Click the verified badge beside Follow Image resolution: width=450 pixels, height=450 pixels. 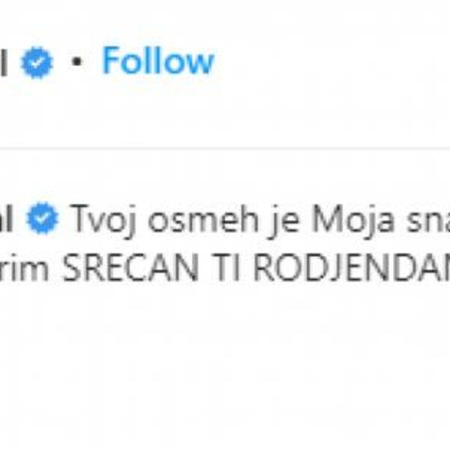tap(37, 63)
